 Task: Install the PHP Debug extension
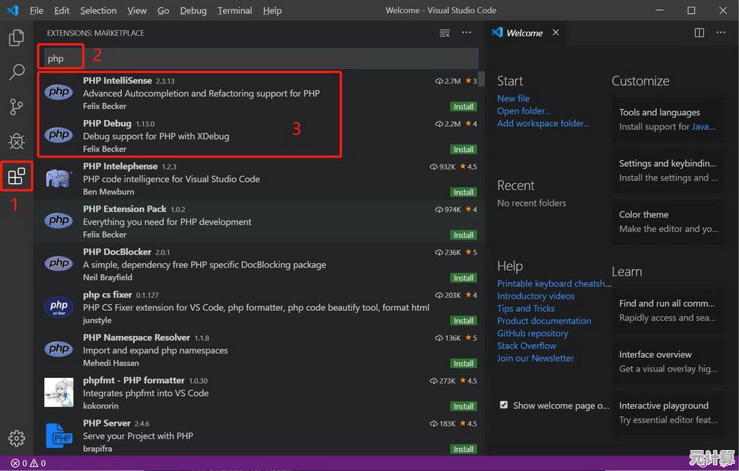(x=463, y=149)
